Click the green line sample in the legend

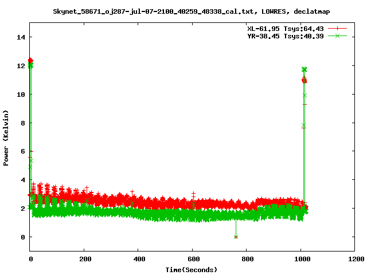[x=337, y=36]
